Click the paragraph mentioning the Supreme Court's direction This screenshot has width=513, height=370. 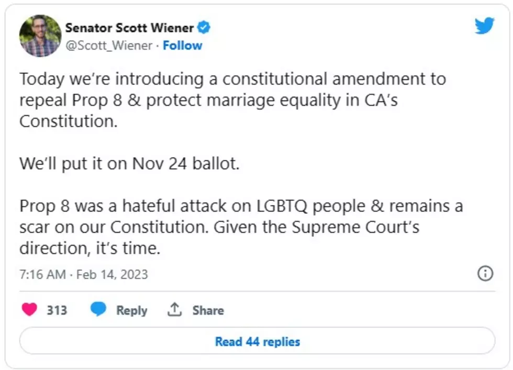point(241,227)
